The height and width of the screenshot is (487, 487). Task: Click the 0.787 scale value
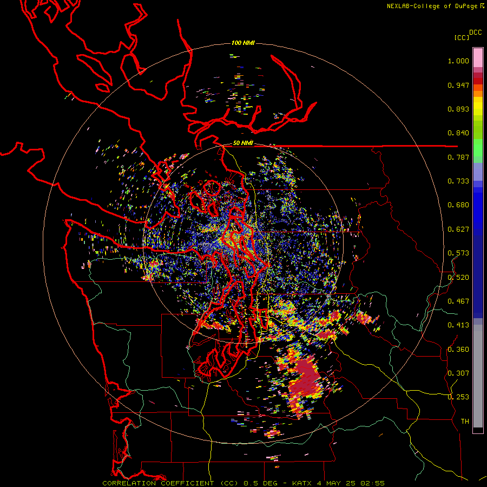click(x=458, y=157)
